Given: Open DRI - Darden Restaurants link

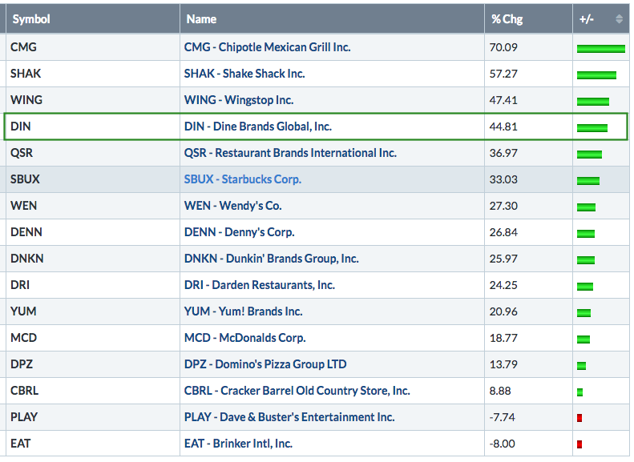Looking at the screenshot, I should pos(259,285).
